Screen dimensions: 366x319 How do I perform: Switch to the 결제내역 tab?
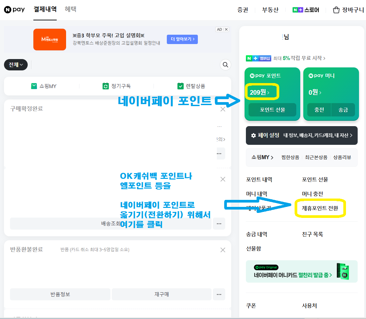(45, 9)
